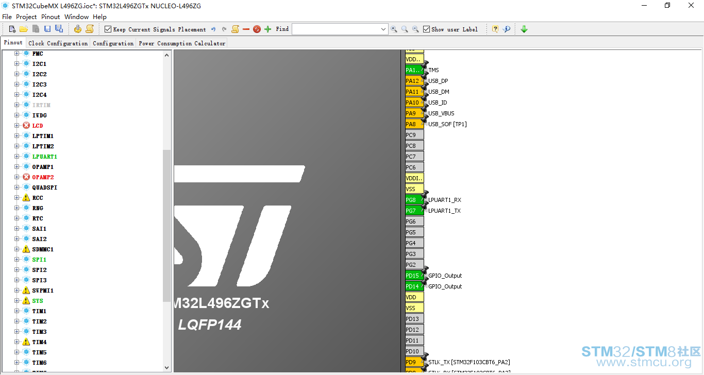The width and height of the screenshot is (704, 375).
Task: Switch to Power Consumption Calculator tab
Action: click(x=182, y=43)
